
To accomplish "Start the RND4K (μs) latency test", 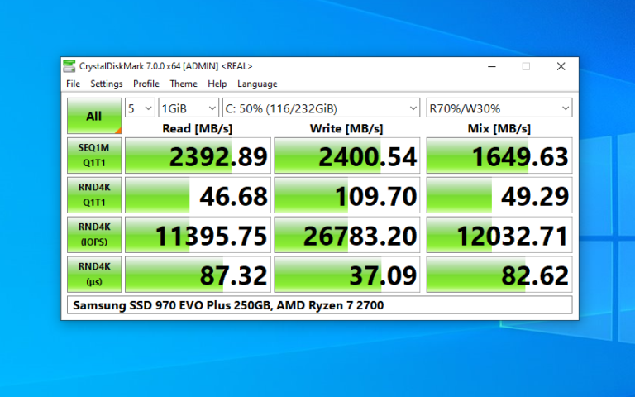I will click(x=93, y=275).
